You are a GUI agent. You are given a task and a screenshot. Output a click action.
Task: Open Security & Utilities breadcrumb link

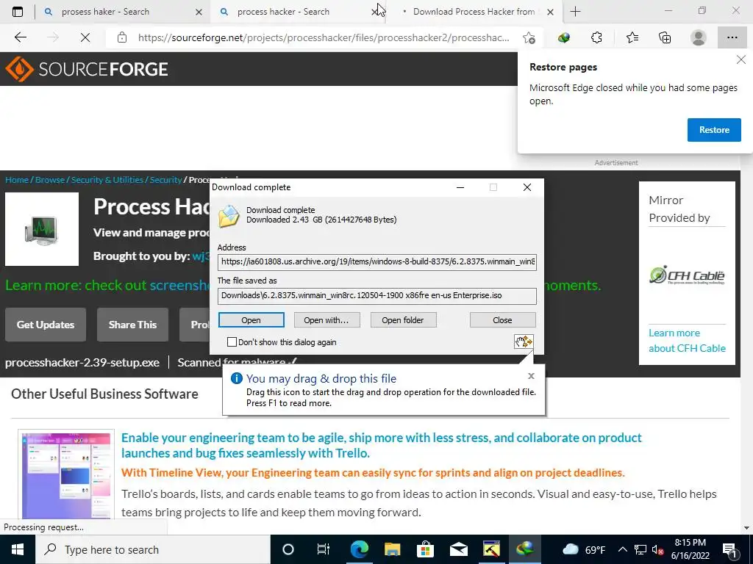tap(107, 180)
